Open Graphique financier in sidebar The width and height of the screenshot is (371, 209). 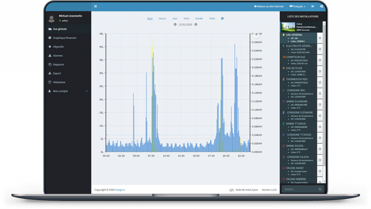click(x=64, y=38)
